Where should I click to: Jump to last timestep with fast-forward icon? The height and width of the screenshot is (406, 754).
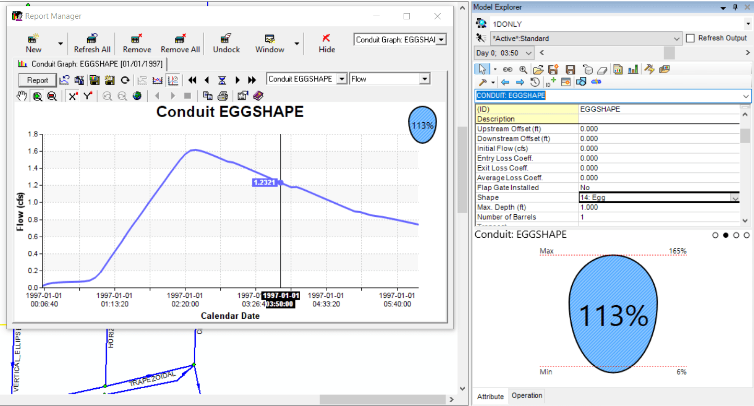(x=252, y=80)
